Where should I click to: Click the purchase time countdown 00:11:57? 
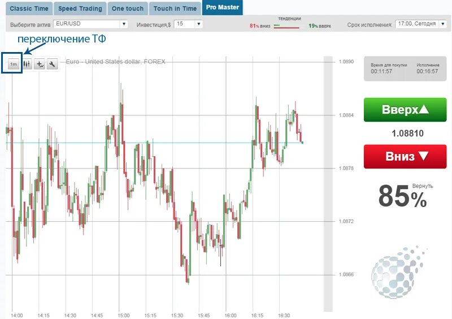click(381, 71)
